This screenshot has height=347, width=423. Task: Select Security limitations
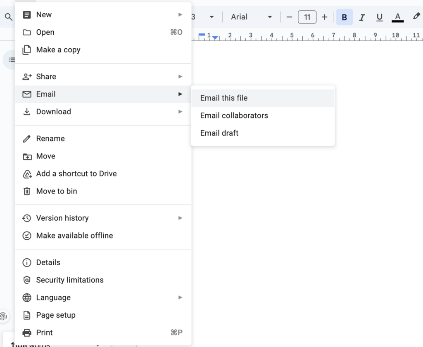[x=103, y=280]
